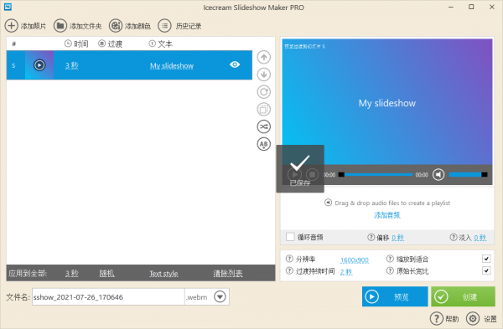Click the help icon next to 过渡持续时间
503x329 pixels.
pyautogui.click(x=289, y=271)
